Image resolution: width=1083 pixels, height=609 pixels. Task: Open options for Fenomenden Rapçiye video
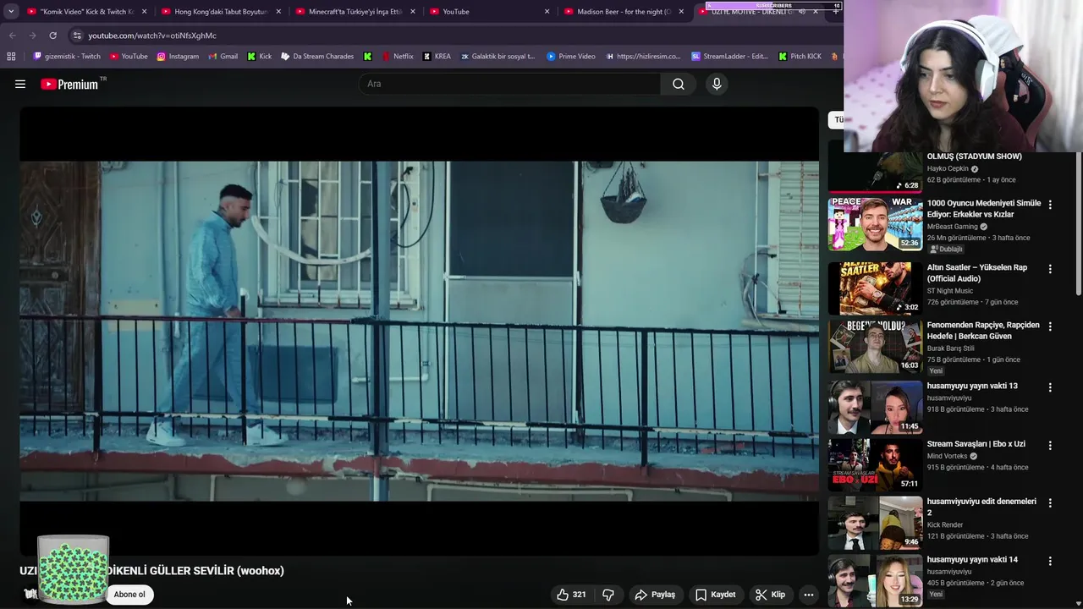[1050, 326]
